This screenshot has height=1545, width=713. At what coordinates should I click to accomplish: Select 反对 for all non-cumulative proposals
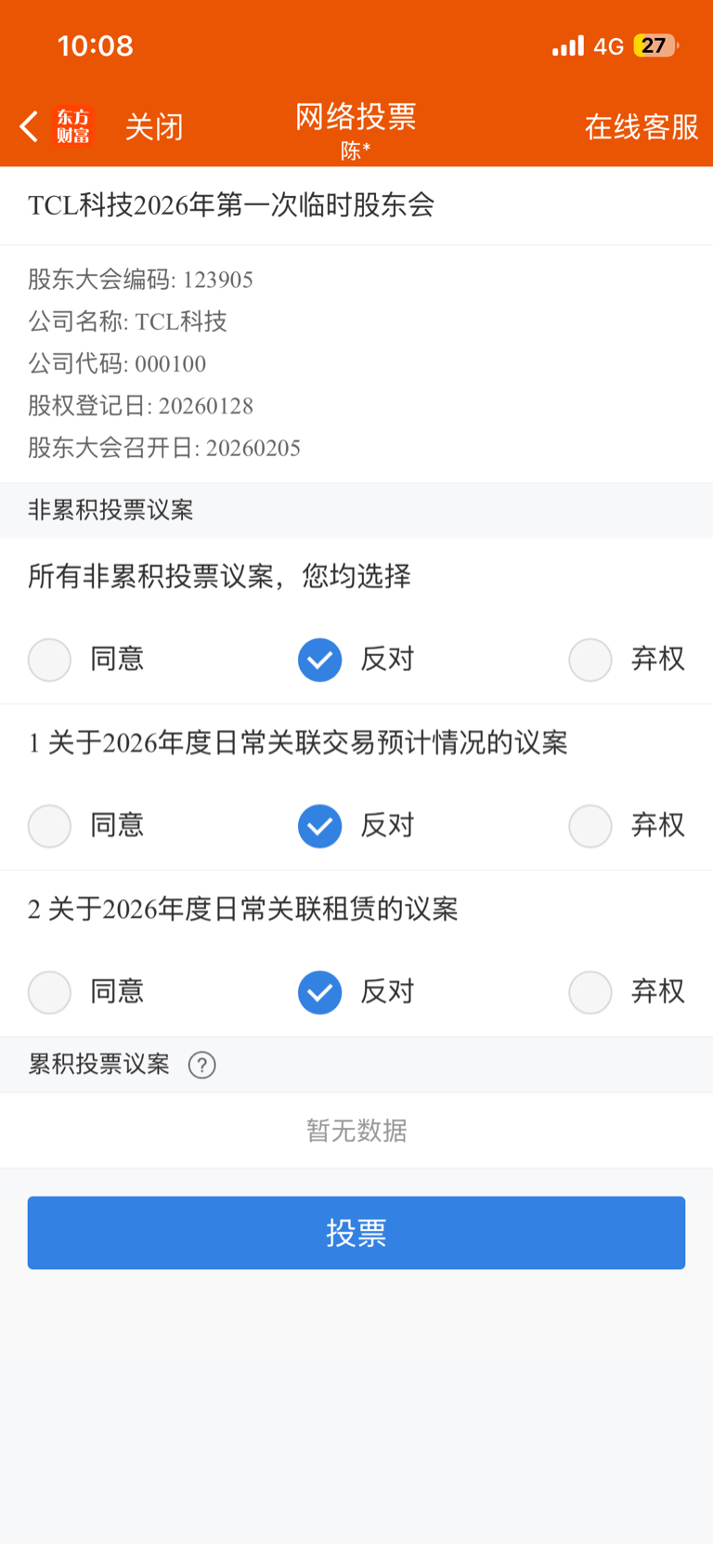320,660
